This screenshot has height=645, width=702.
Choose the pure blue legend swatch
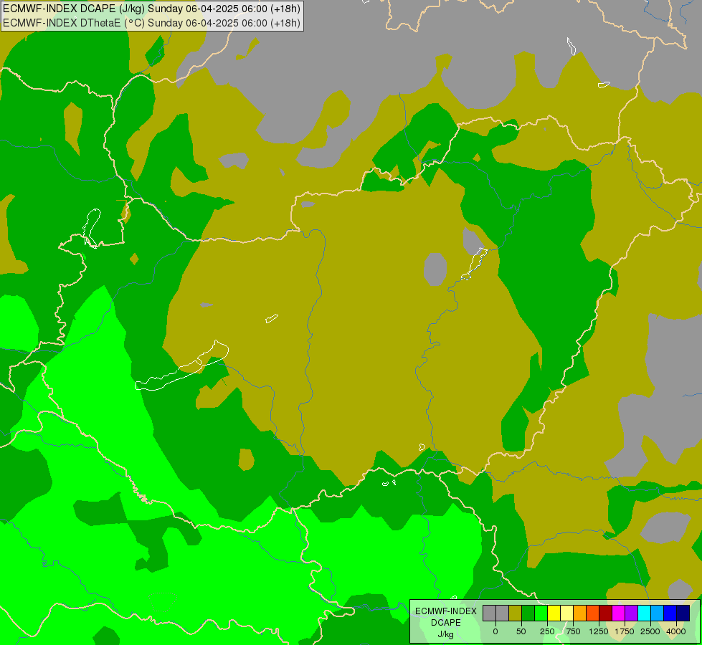[670, 613]
